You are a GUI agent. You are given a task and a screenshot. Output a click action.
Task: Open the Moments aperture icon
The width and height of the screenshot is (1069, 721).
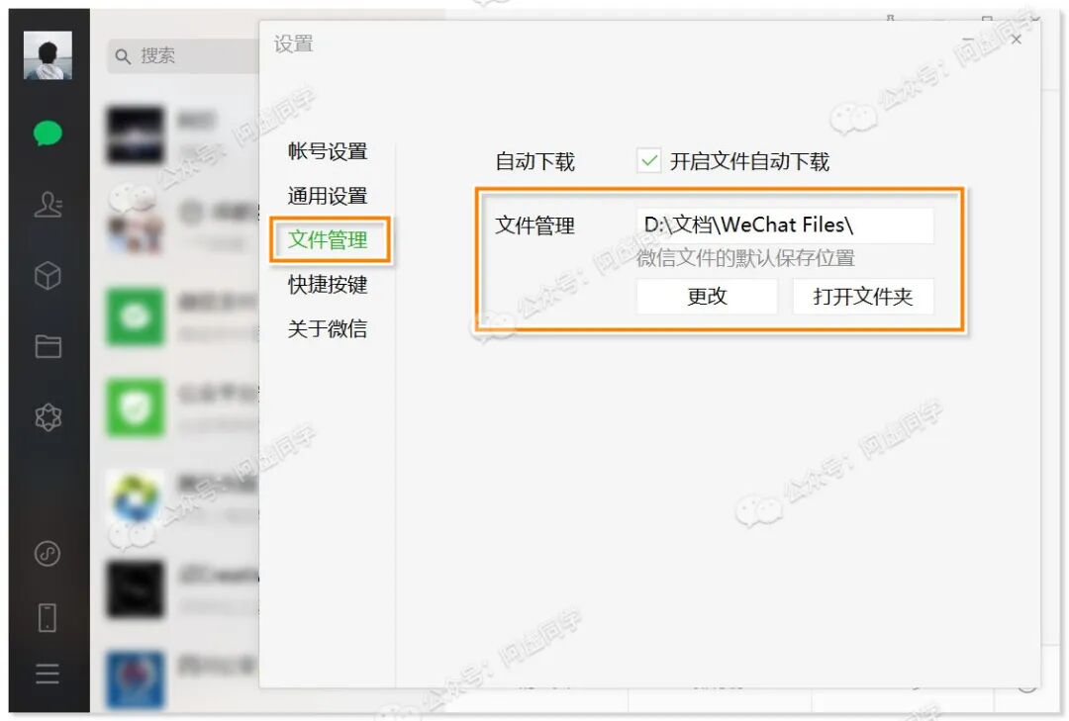point(48,416)
